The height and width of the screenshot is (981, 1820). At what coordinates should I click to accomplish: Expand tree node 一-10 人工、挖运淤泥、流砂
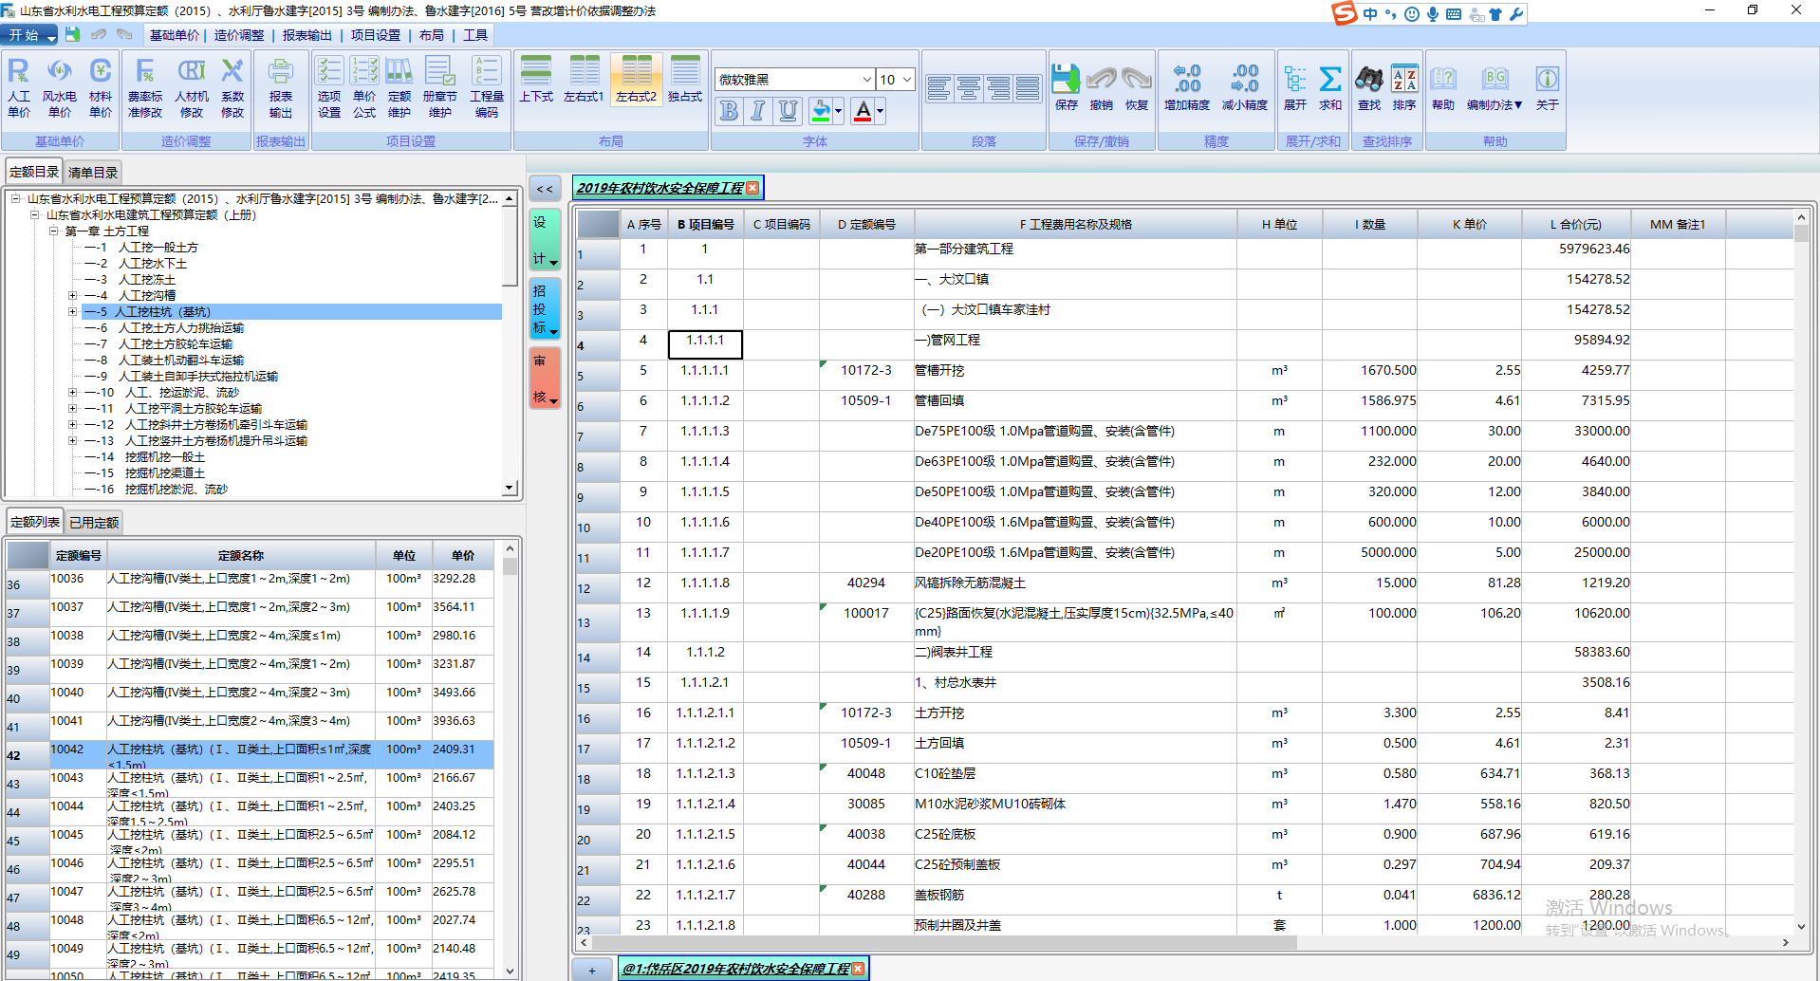tap(72, 393)
